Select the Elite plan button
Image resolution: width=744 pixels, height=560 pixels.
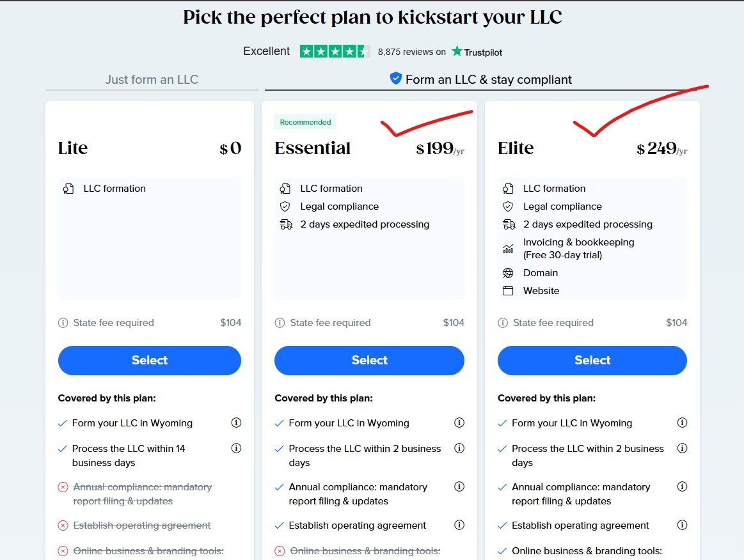pos(592,361)
